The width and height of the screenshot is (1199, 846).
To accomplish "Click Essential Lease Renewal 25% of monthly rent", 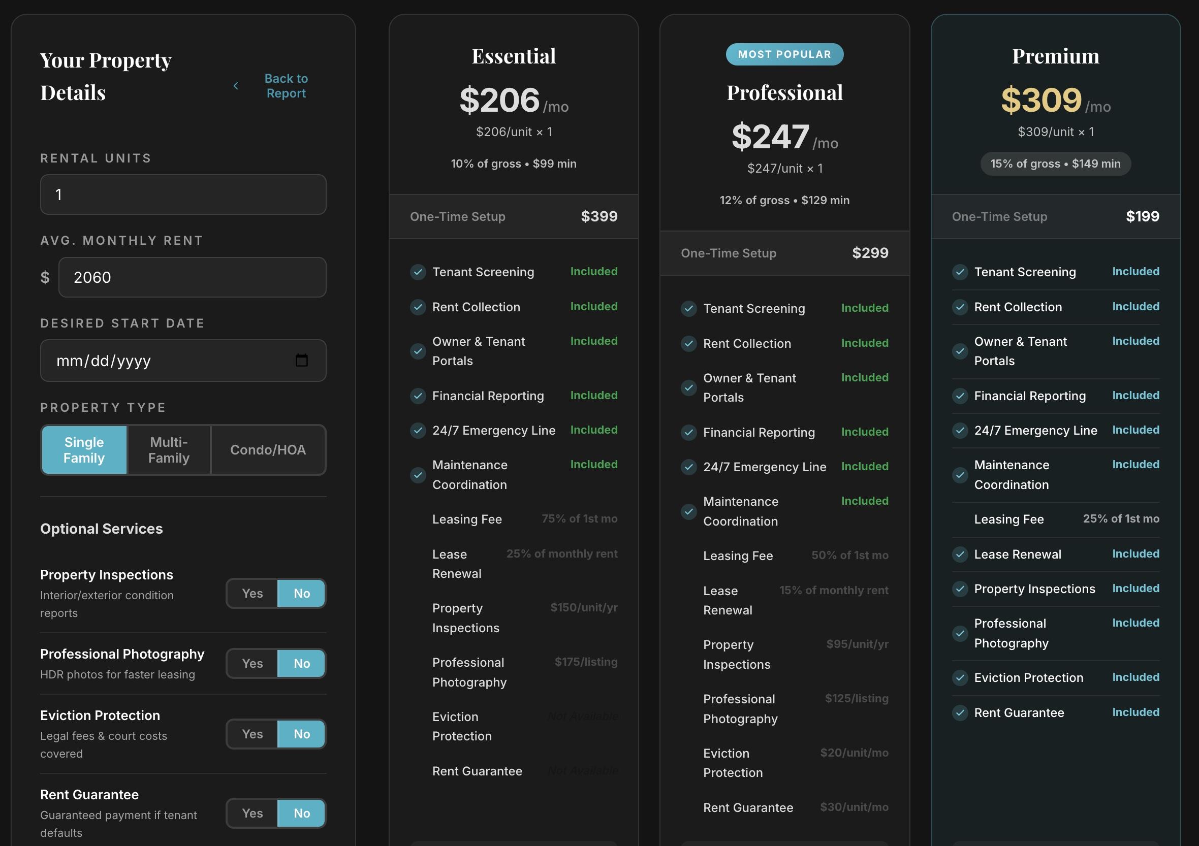I will tap(562, 554).
